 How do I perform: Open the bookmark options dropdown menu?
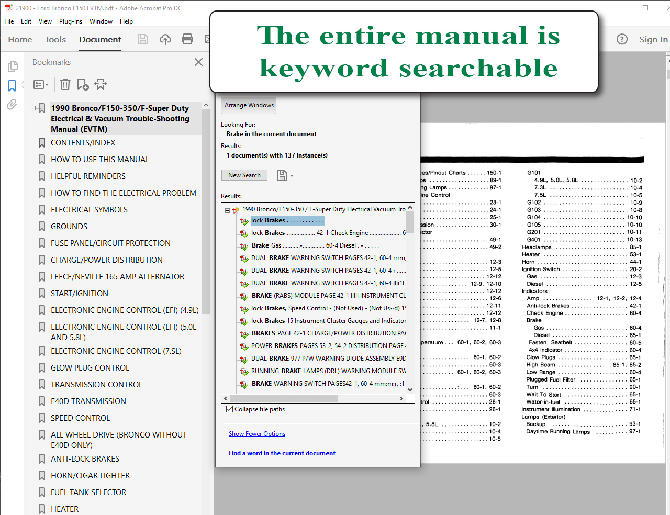(x=41, y=84)
